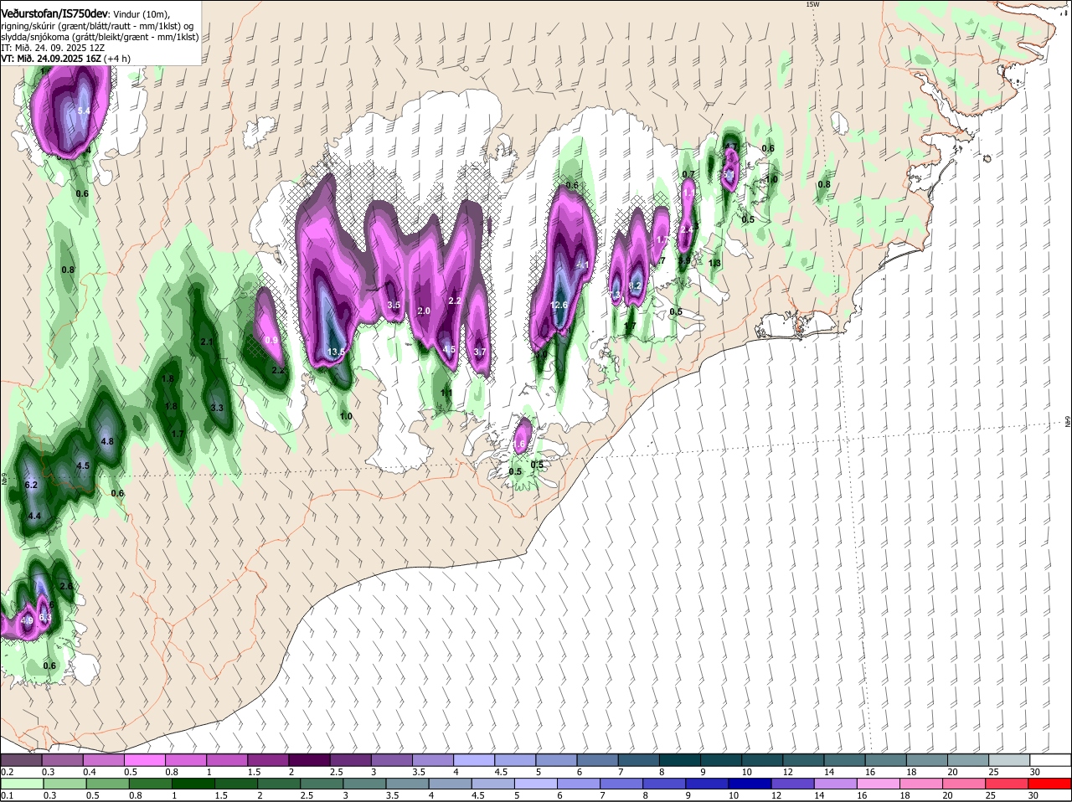This screenshot has width=1072, height=802.
Task: Click the 6.2 precipitation value
Action: [x=32, y=485]
